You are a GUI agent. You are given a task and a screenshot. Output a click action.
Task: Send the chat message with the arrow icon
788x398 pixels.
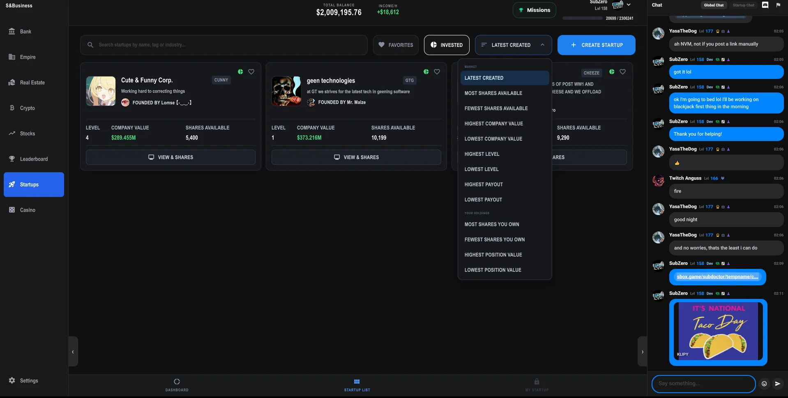click(x=778, y=384)
